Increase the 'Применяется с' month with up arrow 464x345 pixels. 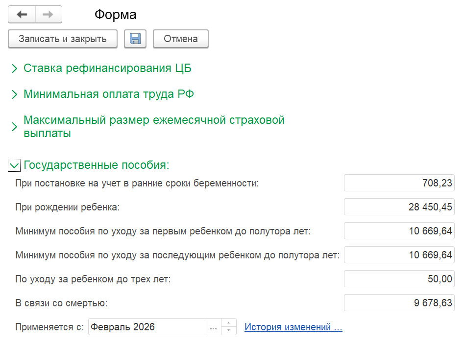[229, 323]
